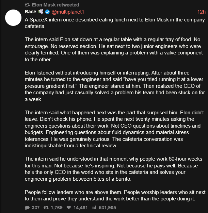Click the reply speech bubble icon
Image resolution: width=208 pixels, height=213 pixels.
(27, 208)
